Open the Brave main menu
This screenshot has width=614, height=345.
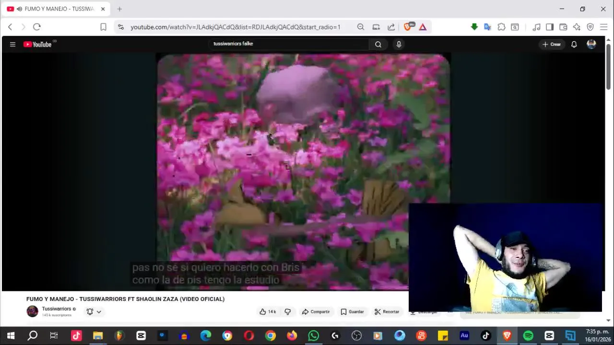(x=604, y=27)
